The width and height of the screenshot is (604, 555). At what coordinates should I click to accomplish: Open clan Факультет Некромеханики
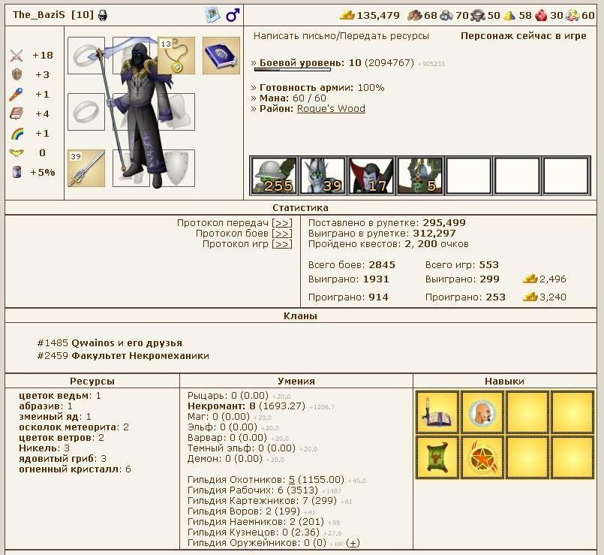[140, 355]
